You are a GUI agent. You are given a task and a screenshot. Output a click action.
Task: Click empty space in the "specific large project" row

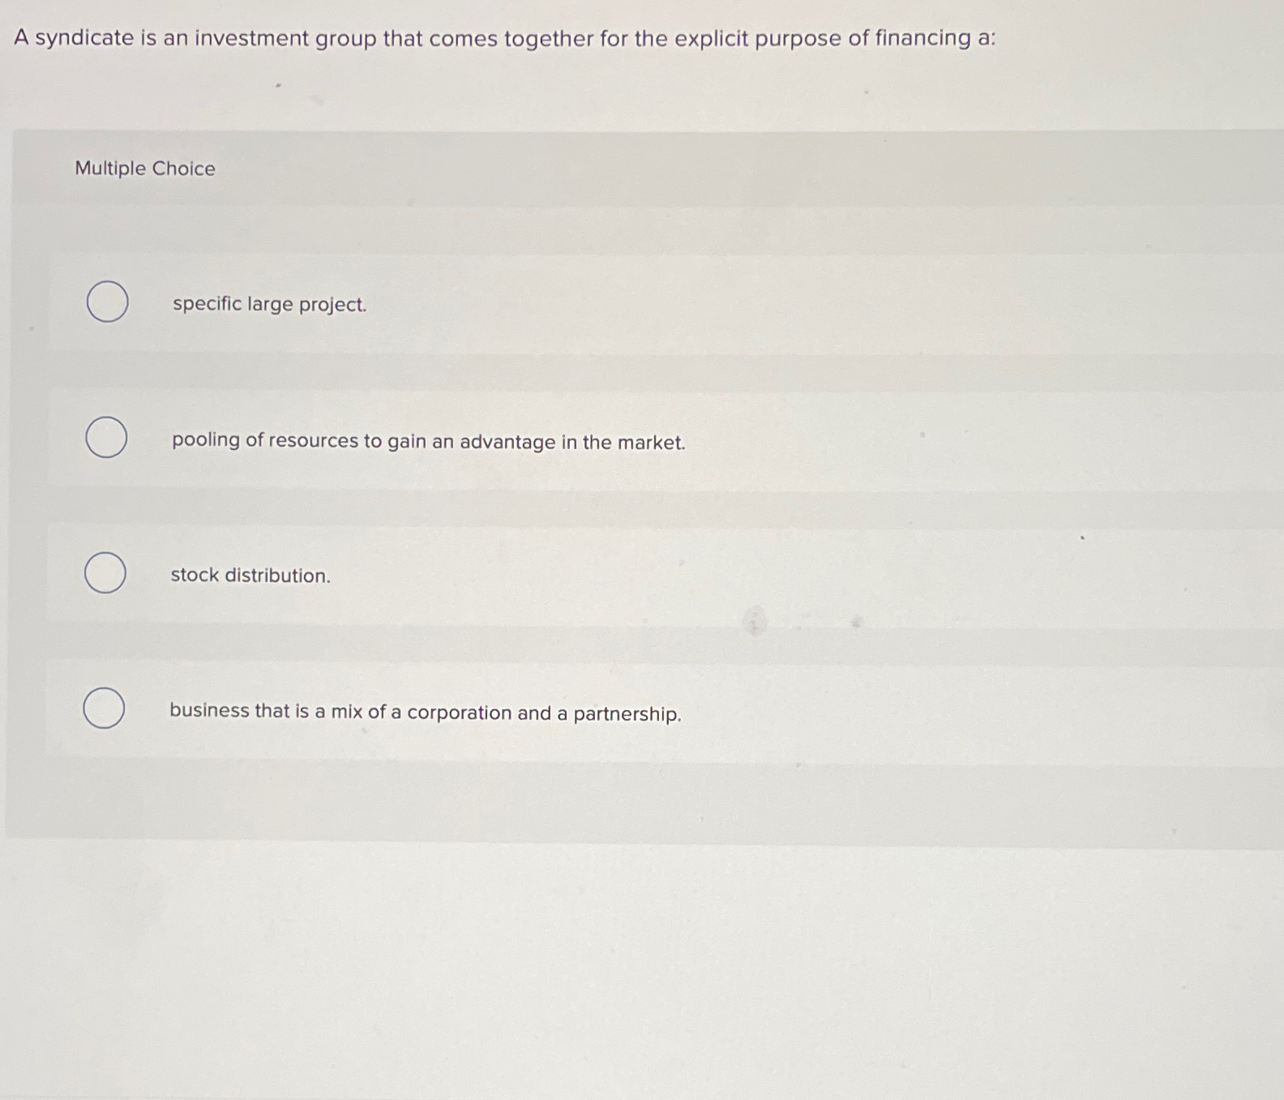pos(811,305)
